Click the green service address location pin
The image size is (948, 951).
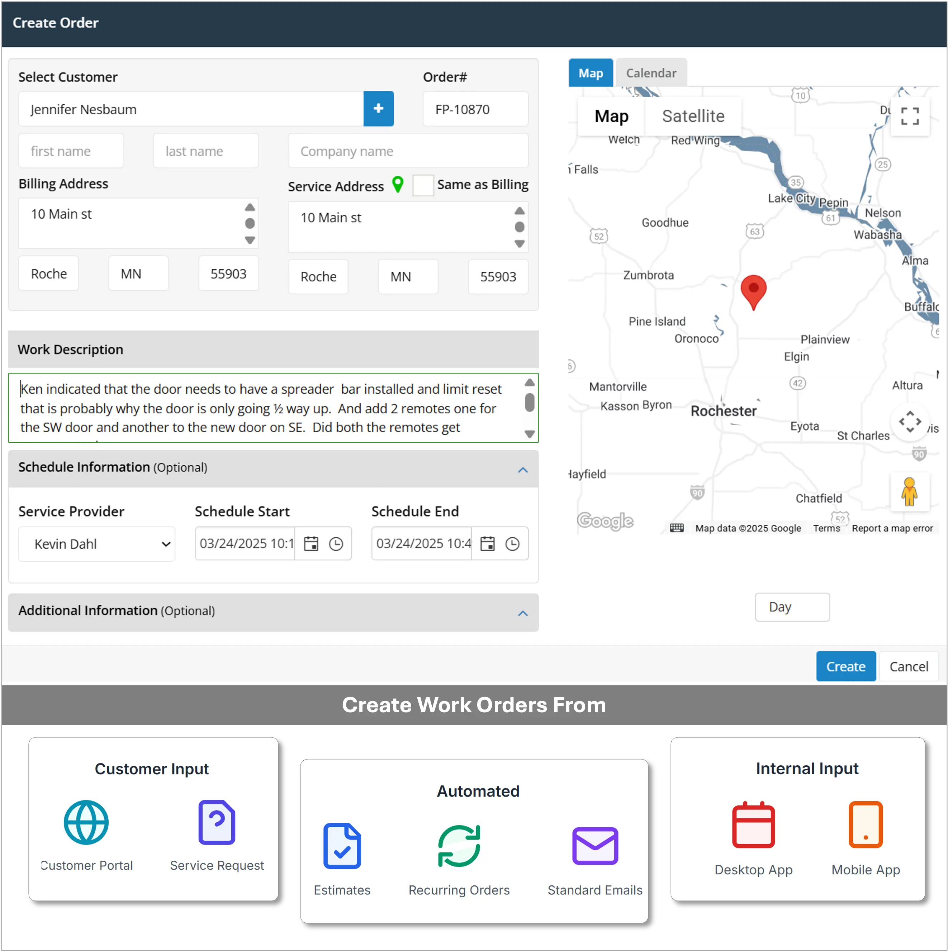[x=397, y=185]
